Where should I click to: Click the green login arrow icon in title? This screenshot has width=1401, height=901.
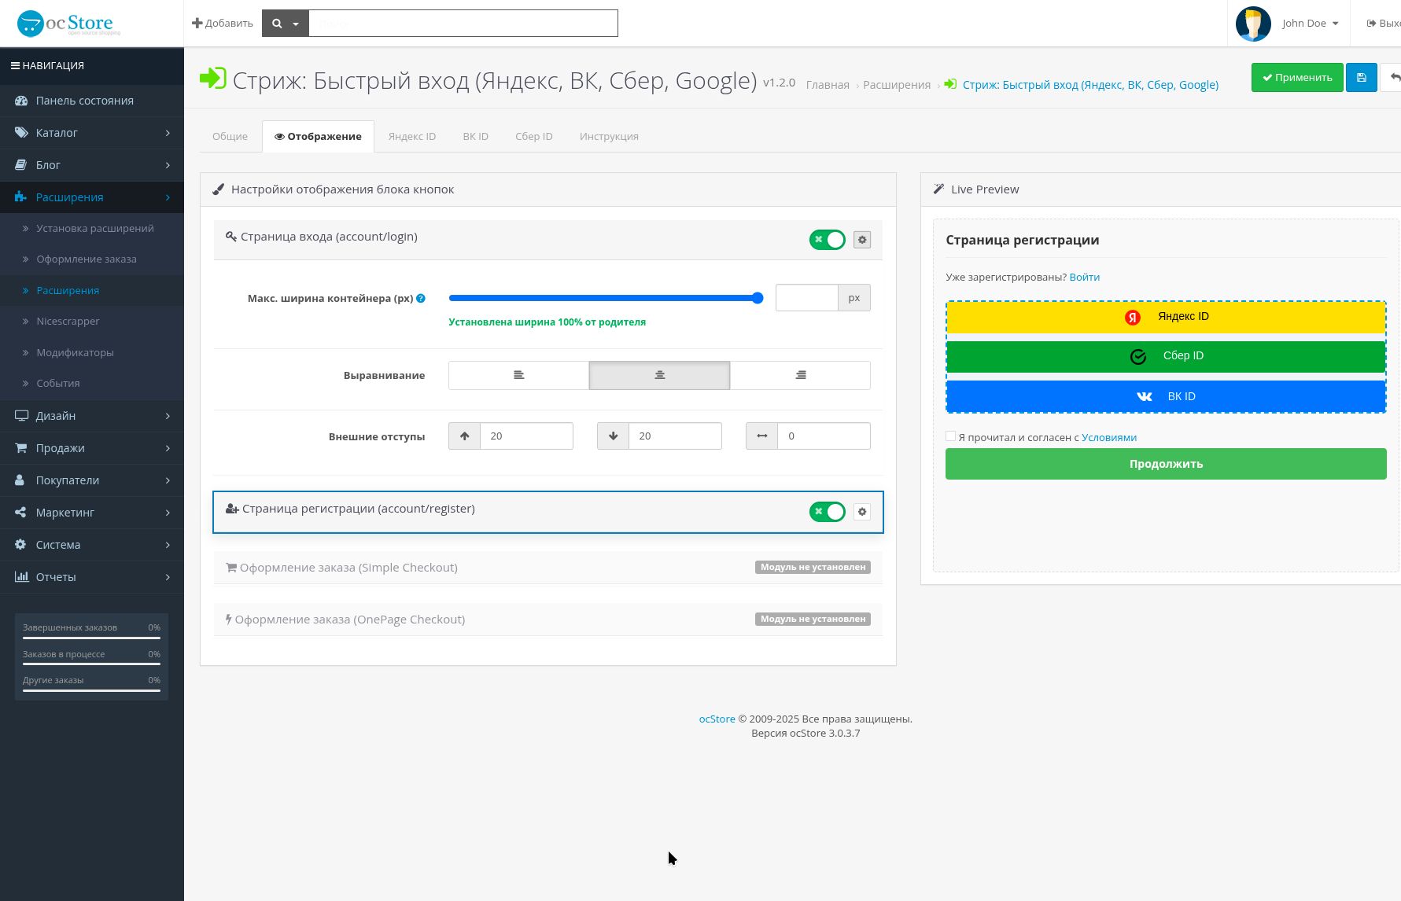(212, 78)
